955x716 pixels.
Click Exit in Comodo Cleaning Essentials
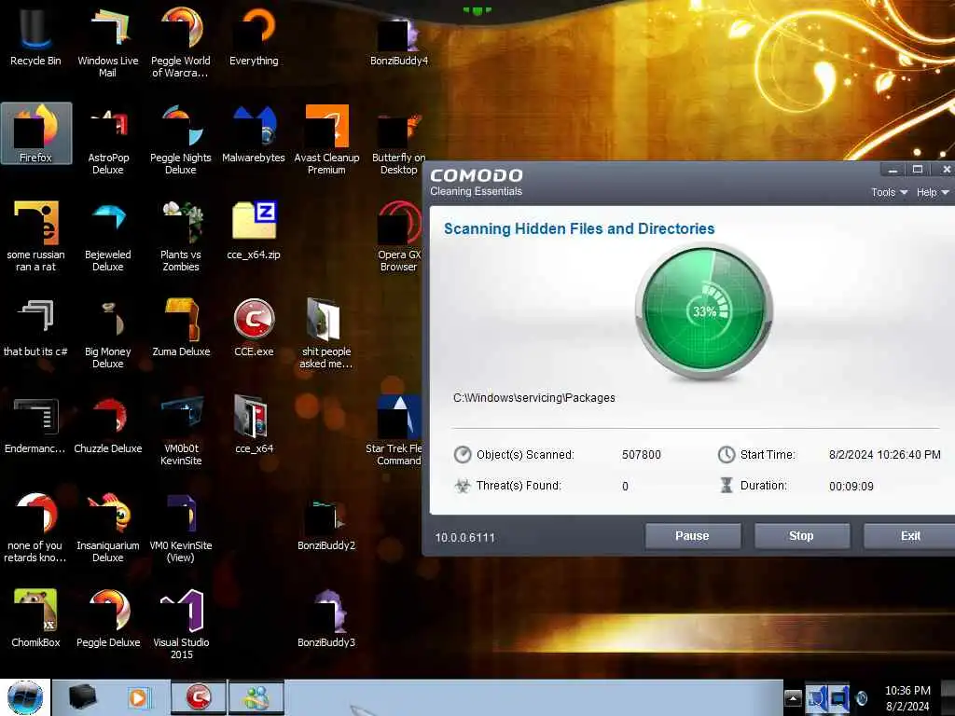910,536
